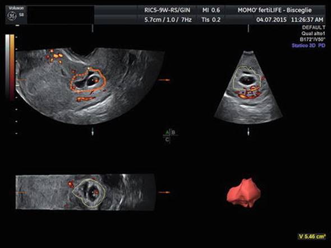Click the orange arrow right of plane A
The width and height of the screenshot is (331, 248).
(x=164, y=80)
